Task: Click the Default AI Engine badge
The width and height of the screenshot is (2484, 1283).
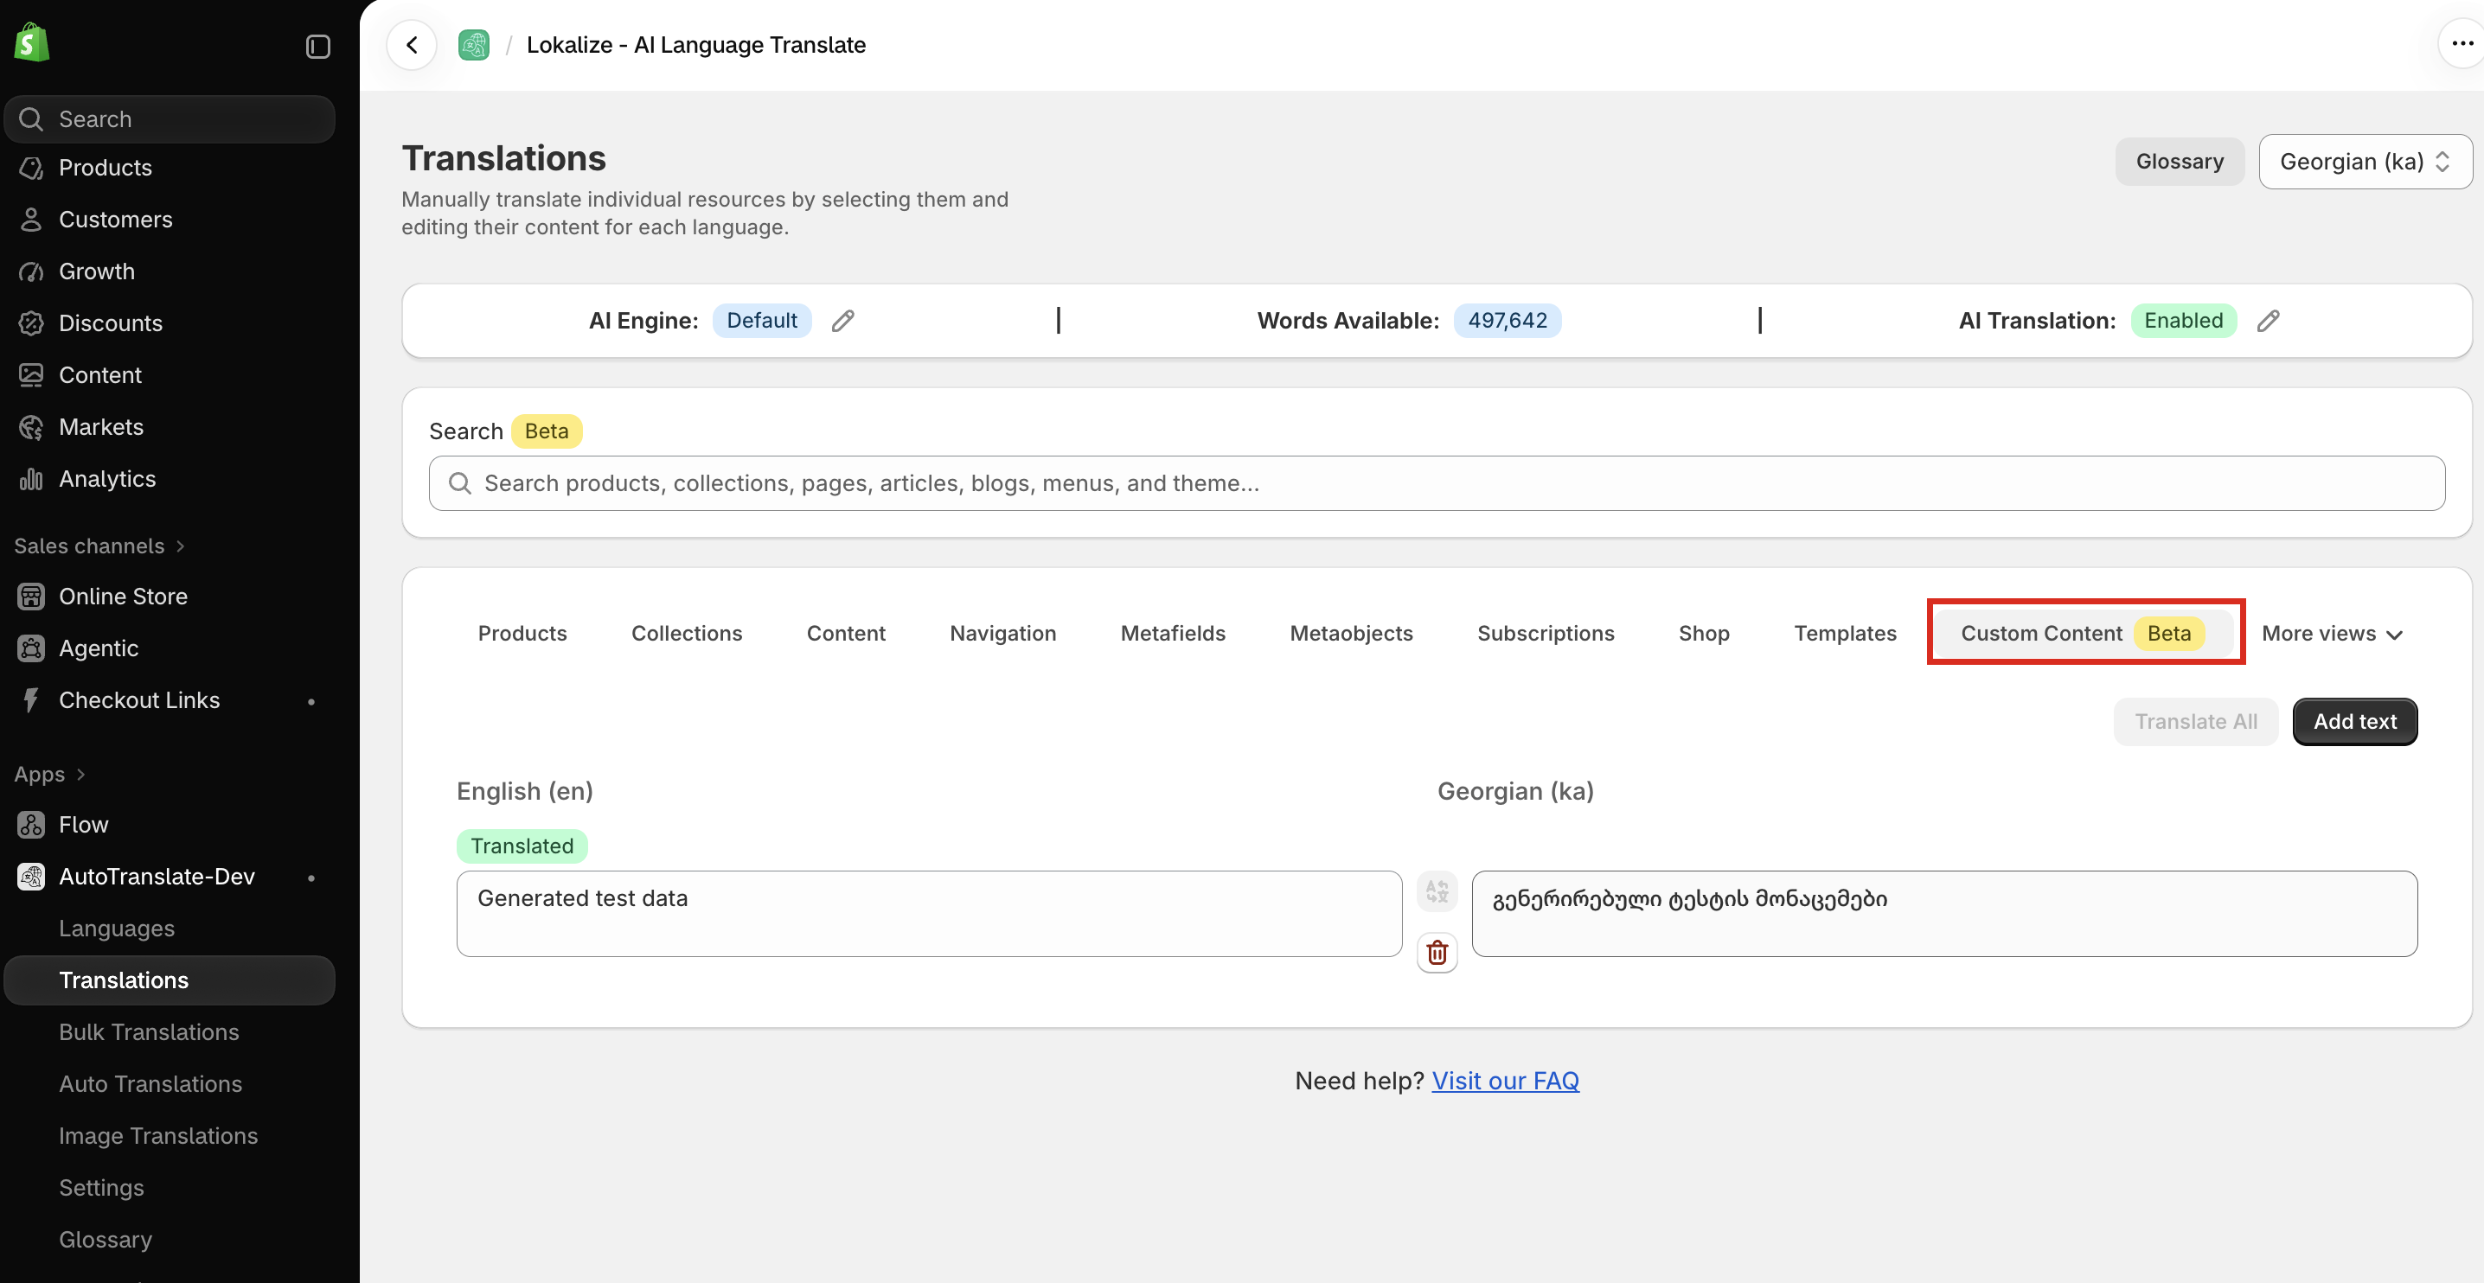Action: pyautogui.click(x=762, y=321)
